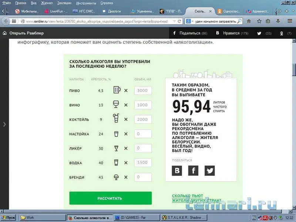
Task: Share result via VK square icon
Action: [177, 171]
